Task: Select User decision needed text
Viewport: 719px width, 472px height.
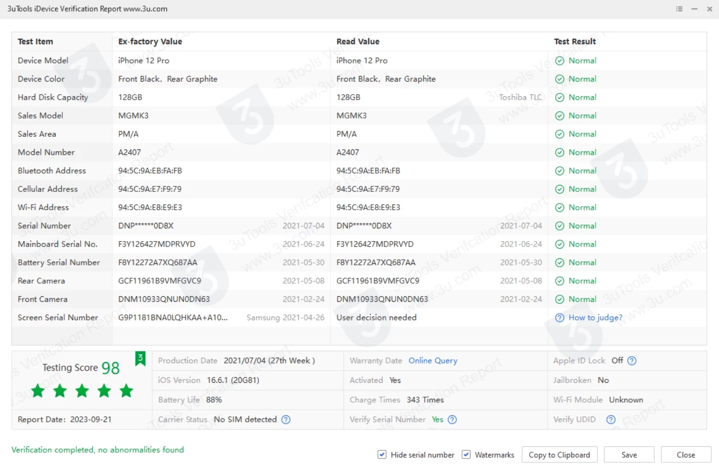Action: (376, 318)
